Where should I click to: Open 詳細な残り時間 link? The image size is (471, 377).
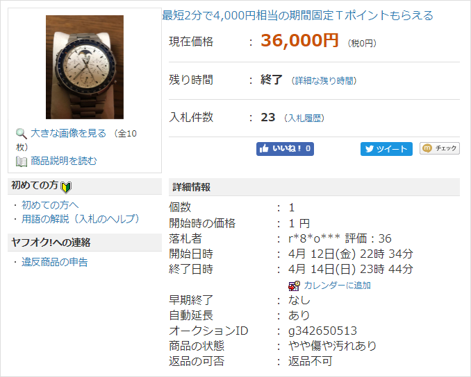[324, 80]
